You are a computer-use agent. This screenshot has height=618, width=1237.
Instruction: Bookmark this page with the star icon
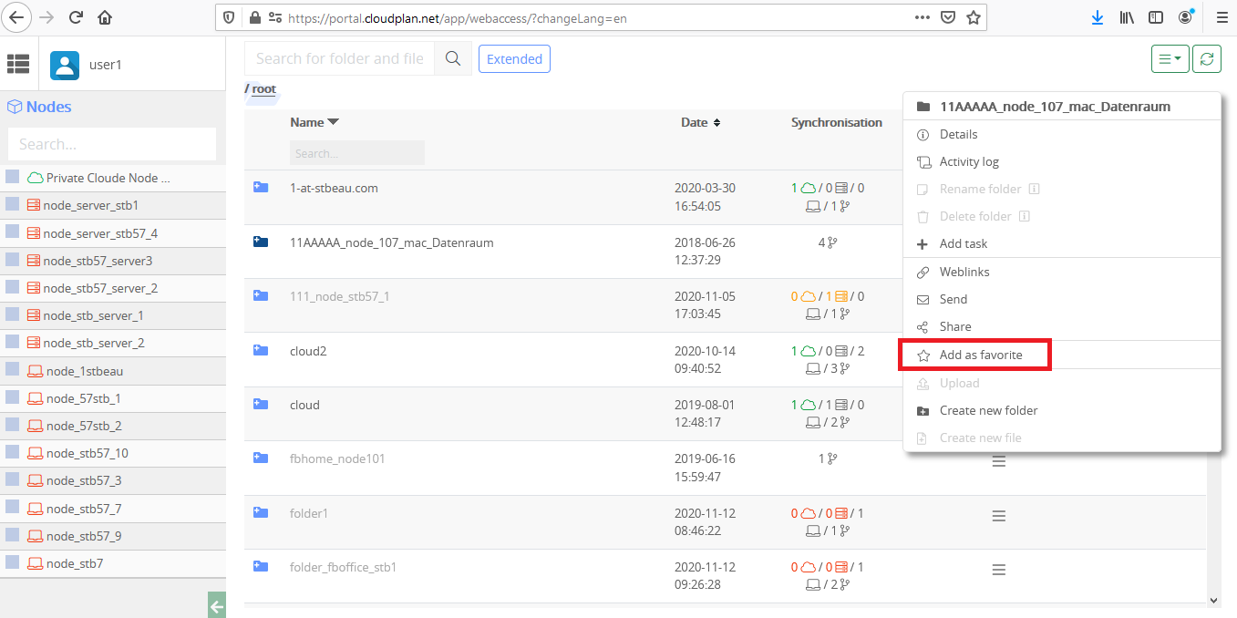click(974, 17)
